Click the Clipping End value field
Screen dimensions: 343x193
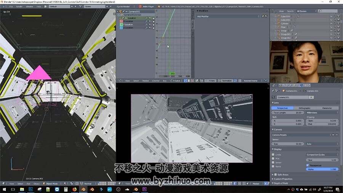tap(322, 124)
